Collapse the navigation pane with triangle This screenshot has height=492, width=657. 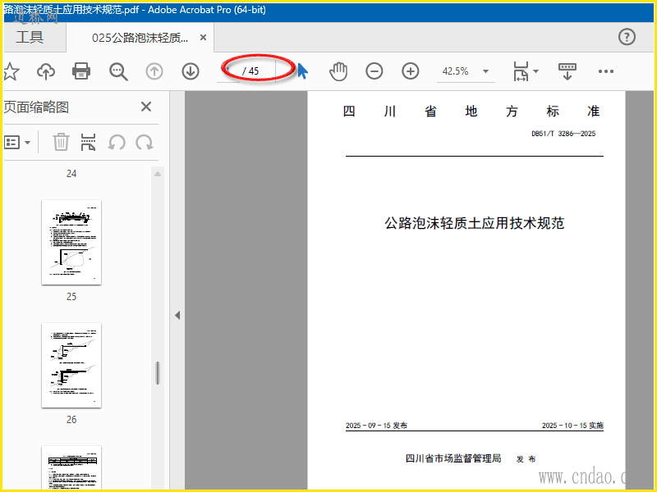pos(177,315)
